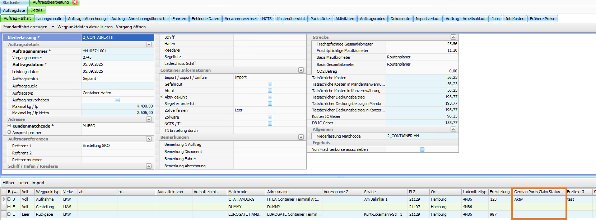Toggle Auftrag hervorheben checkbox
The width and height of the screenshot is (596, 220).
tap(118, 100)
